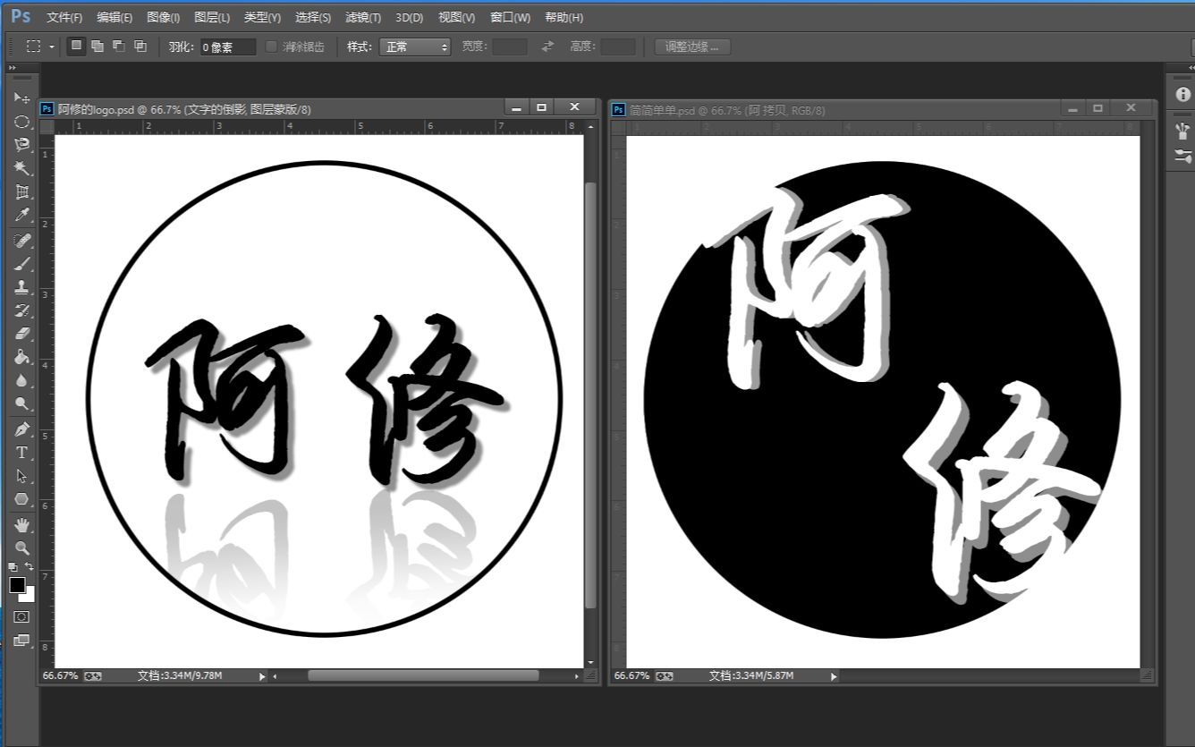The image size is (1195, 747).
Task: Open the 滤镜 Filter menu
Action: click(x=362, y=17)
